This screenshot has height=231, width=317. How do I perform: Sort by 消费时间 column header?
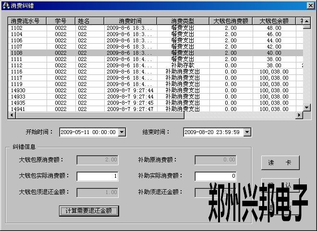pyautogui.click(x=130, y=21)
